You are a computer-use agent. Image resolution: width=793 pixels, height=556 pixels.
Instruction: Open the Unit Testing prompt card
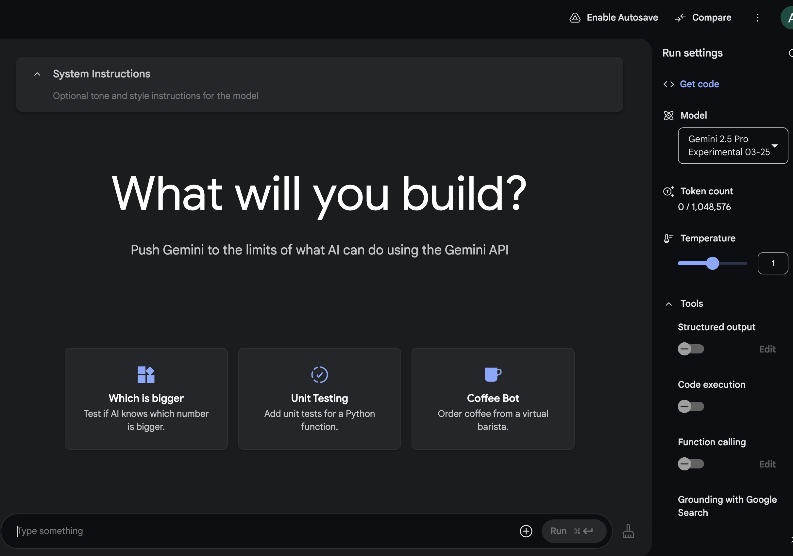(319, 399)
